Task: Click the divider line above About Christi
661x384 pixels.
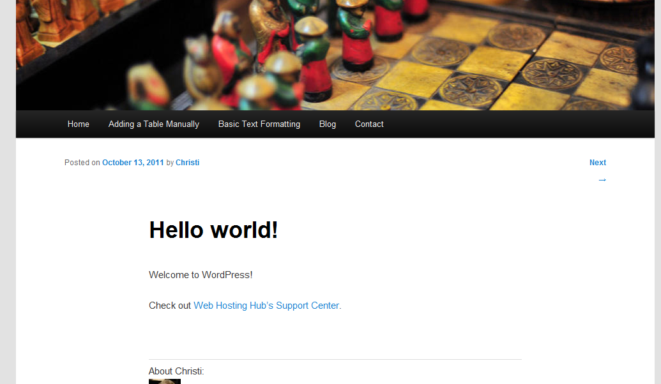Action: pos(335,360)
